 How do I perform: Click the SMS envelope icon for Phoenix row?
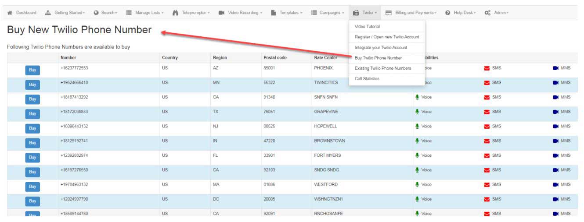click(x=487, y=68)
